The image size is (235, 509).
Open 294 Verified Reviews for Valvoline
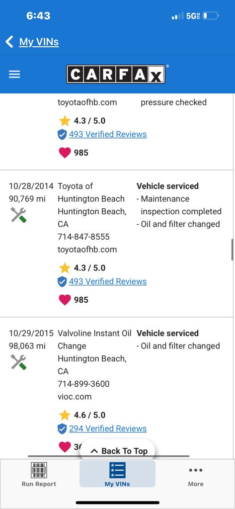click(x=108, y=428)
